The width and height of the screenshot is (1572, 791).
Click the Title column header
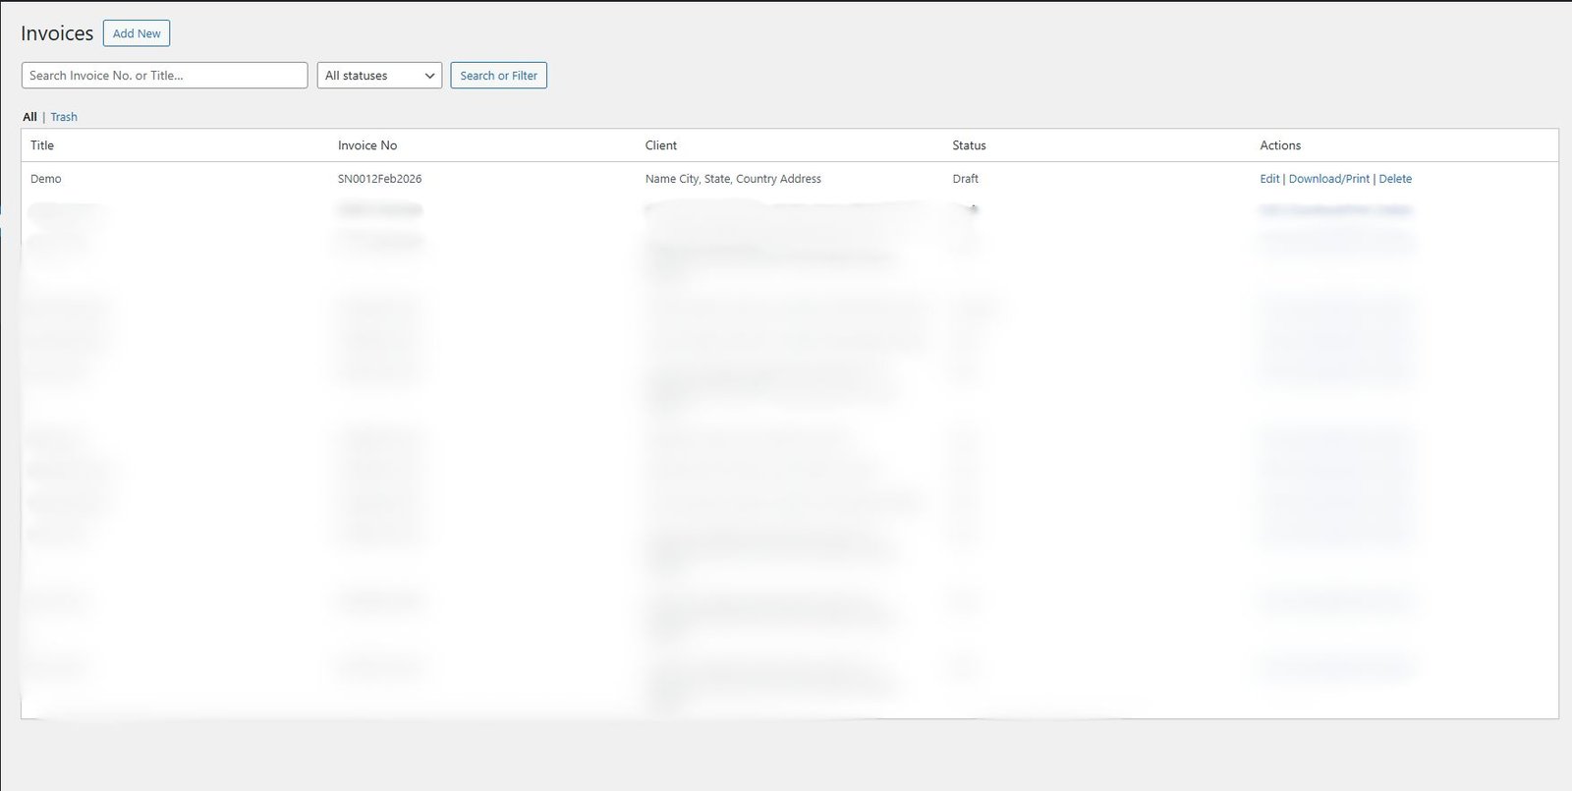[42, 145]
